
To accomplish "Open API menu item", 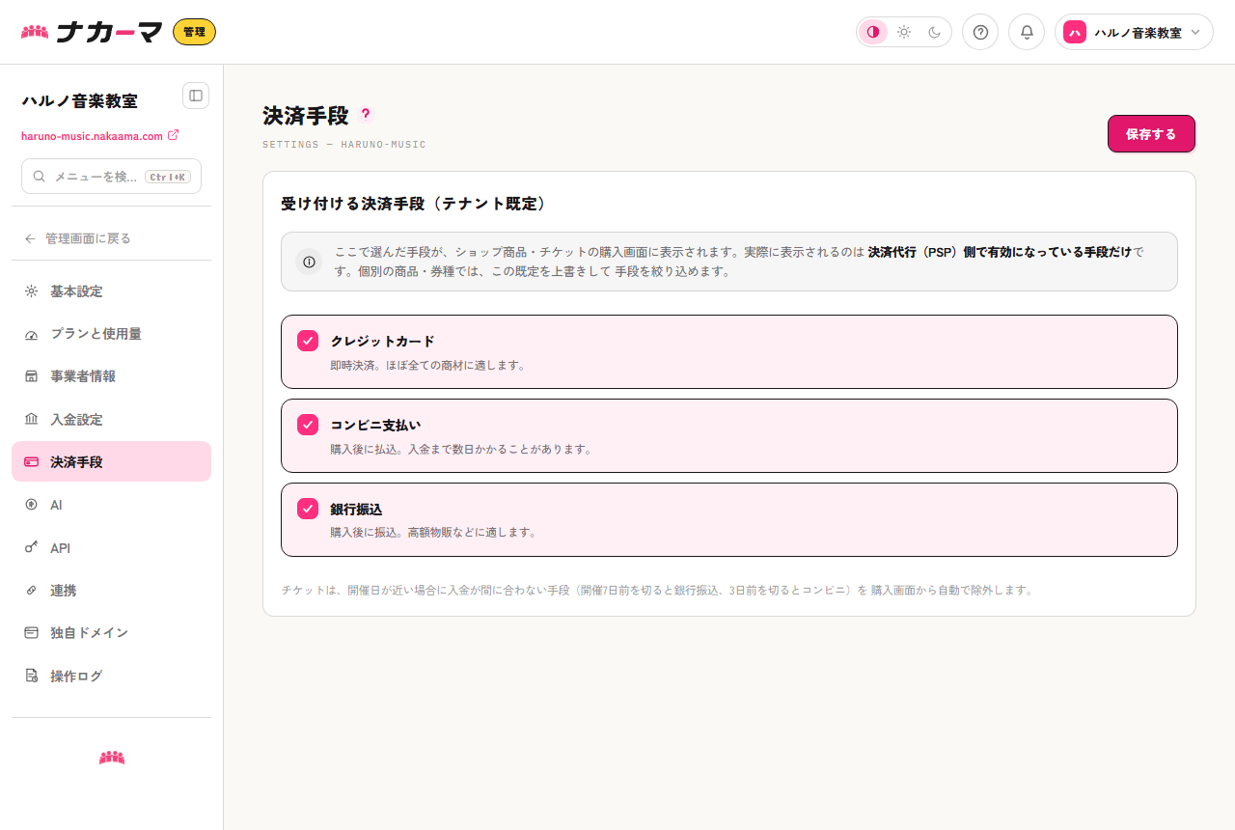I will pyautogui.click(x=111, y=548).
